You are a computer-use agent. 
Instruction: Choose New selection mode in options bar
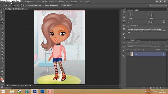click(x=10, y=5)
